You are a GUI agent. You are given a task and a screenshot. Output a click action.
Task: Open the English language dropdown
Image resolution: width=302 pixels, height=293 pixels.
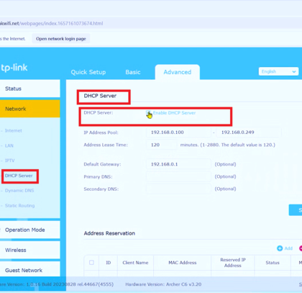coord(278,71)
